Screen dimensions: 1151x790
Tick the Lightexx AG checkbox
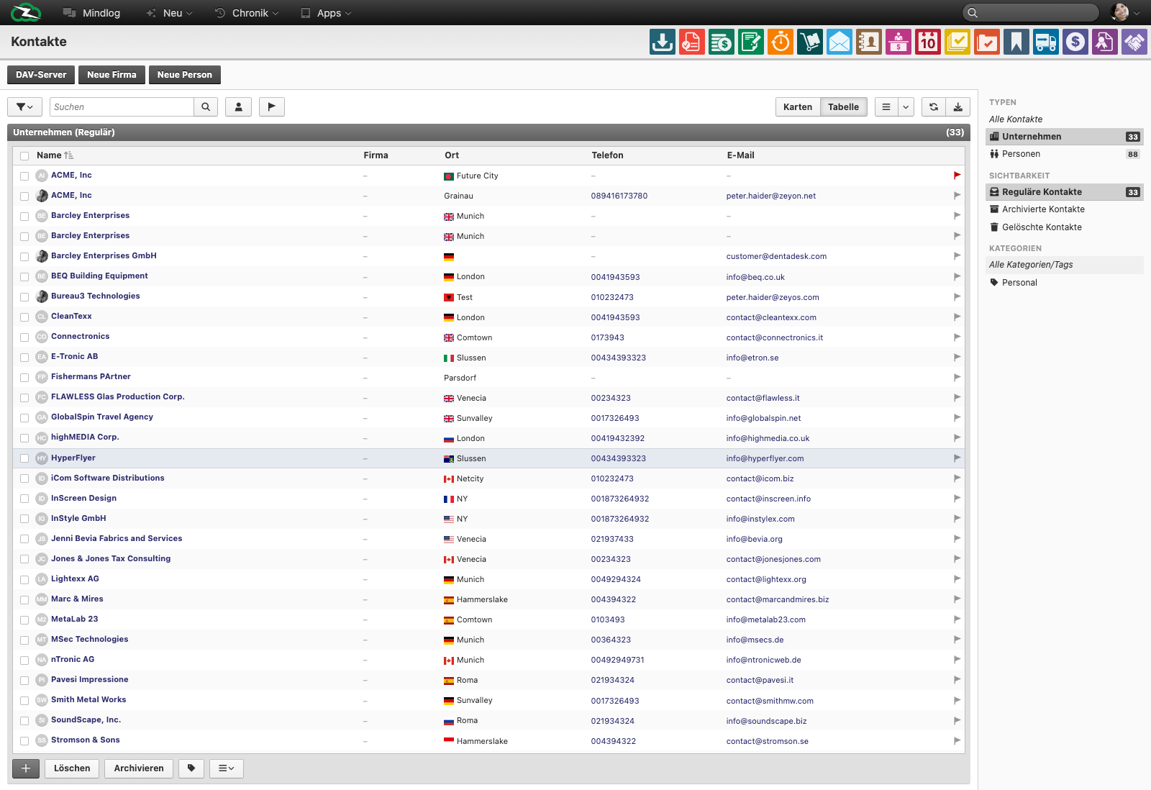[24, 579]
